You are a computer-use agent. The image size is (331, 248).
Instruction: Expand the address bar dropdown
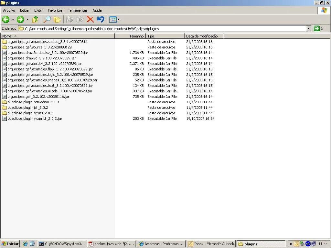(x=309, y=28)
